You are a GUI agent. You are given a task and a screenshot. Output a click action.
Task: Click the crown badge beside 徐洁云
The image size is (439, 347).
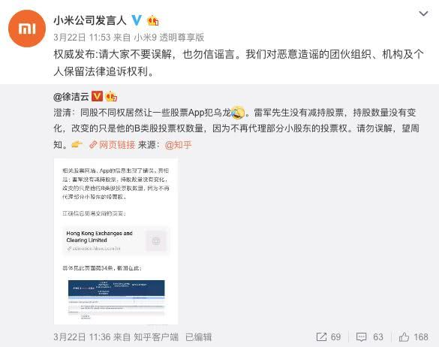[111, 97]
